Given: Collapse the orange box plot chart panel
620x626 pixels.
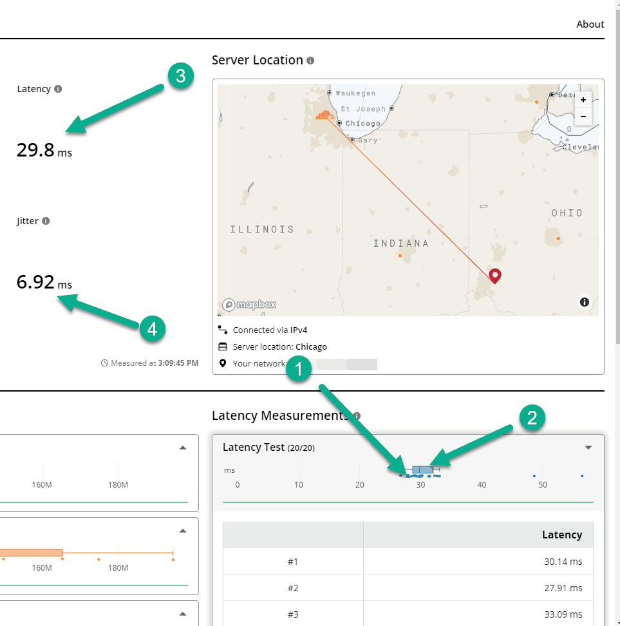Looking at the screenshot, I should tap(182, 530).
